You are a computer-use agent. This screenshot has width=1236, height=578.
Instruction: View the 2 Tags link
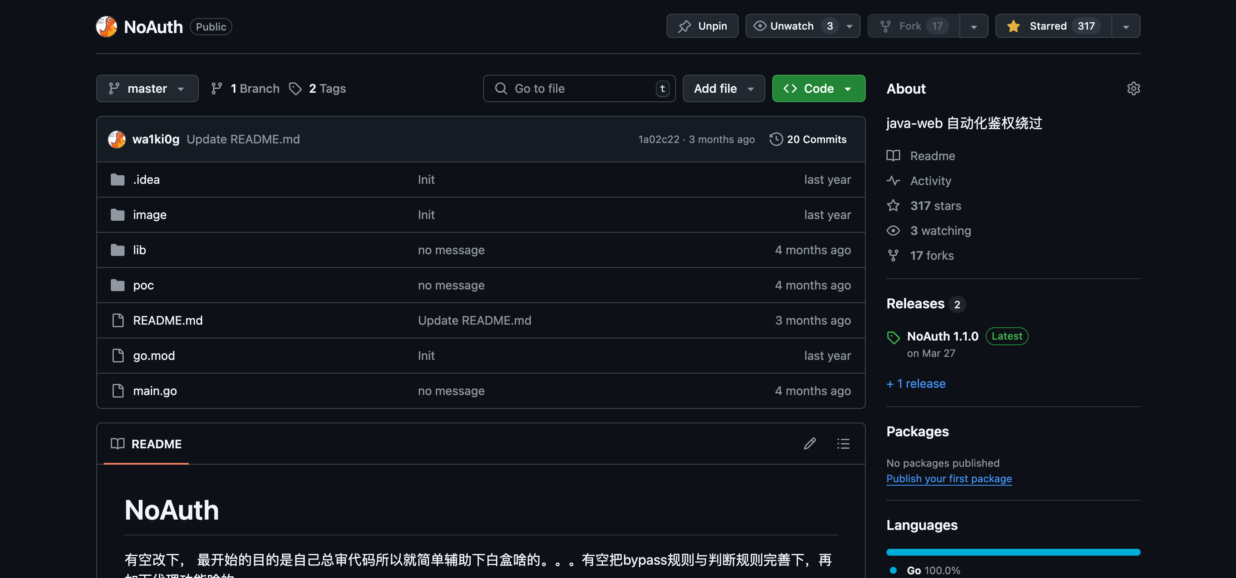(317, 88)
